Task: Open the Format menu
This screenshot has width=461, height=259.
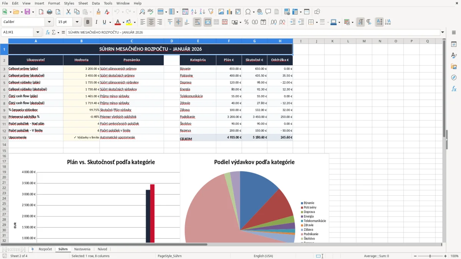Action: (x=54, y=3)
